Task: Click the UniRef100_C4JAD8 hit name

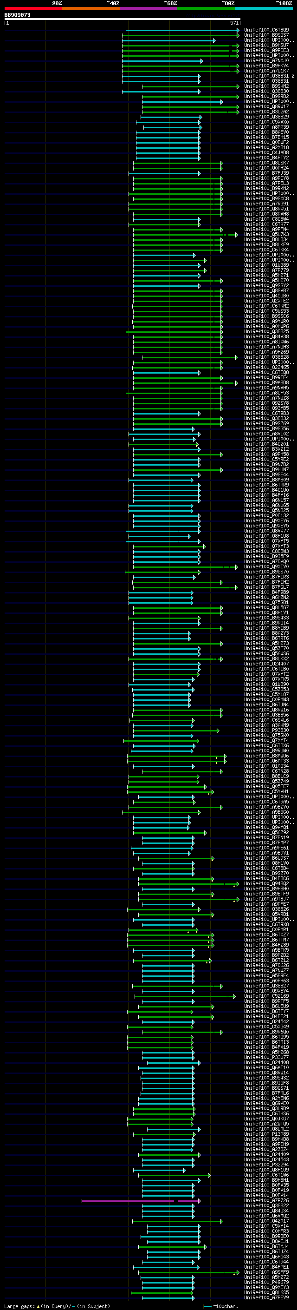Action: 266,153
